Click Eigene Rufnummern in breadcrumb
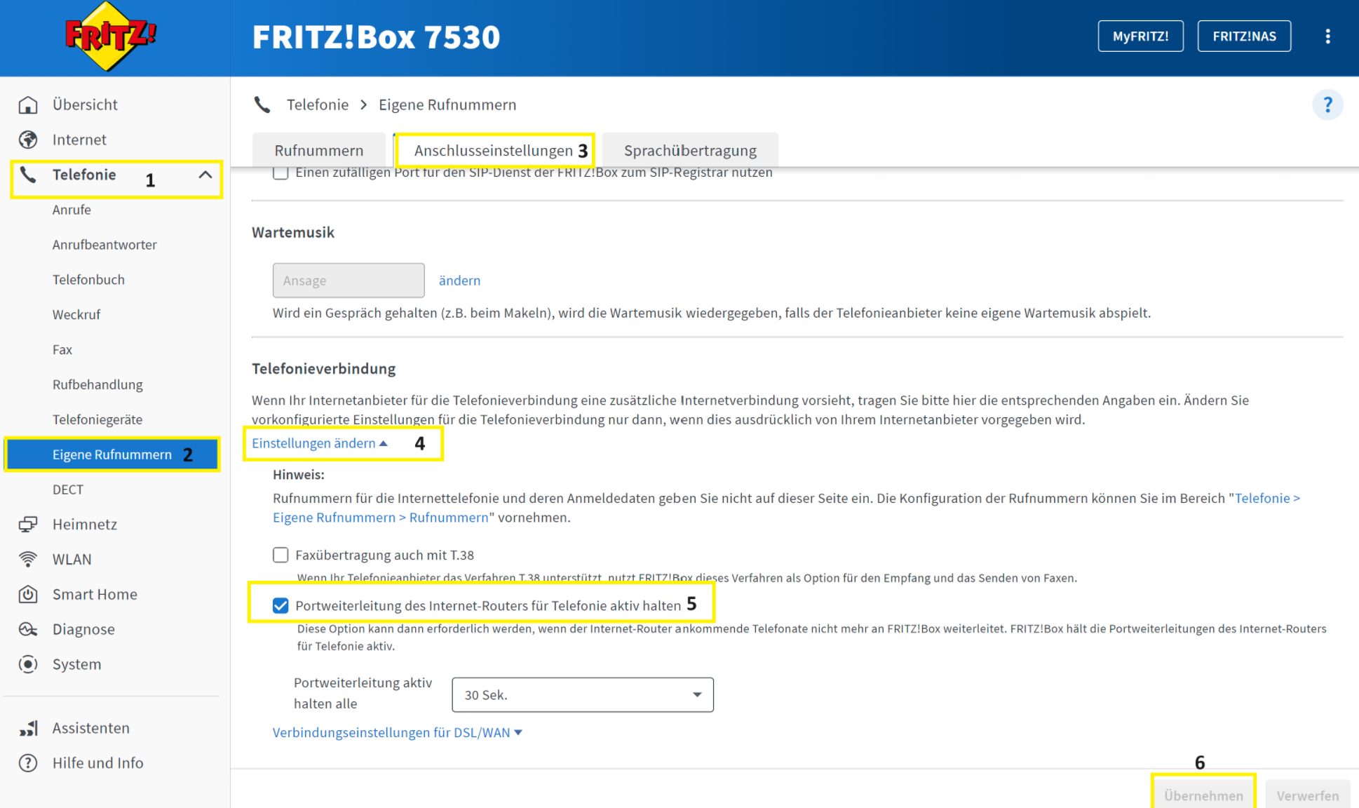1359x808 pixels. tap(447, 105)
